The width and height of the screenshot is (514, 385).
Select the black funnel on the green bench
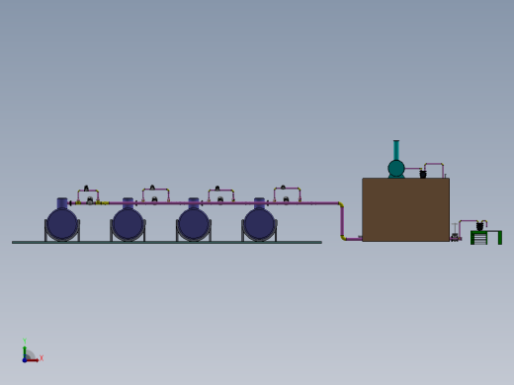click(x=480, y=226)
